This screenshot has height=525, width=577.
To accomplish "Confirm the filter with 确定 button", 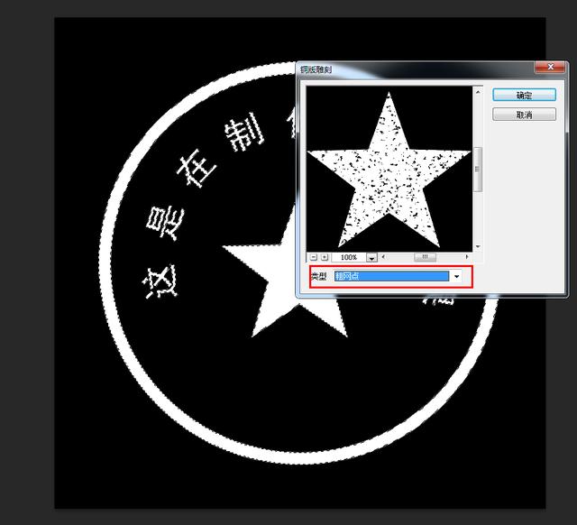I will click(x=524, y=95).
